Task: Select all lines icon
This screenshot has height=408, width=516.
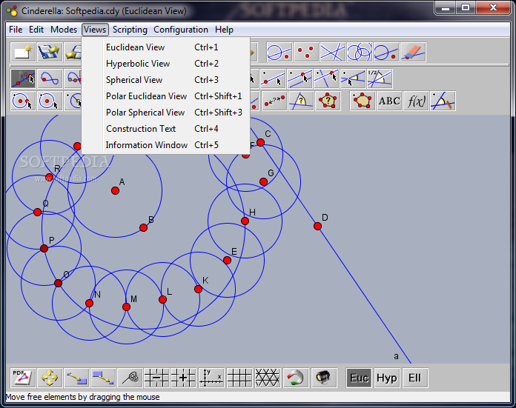Action: click(x=333, y=53)
